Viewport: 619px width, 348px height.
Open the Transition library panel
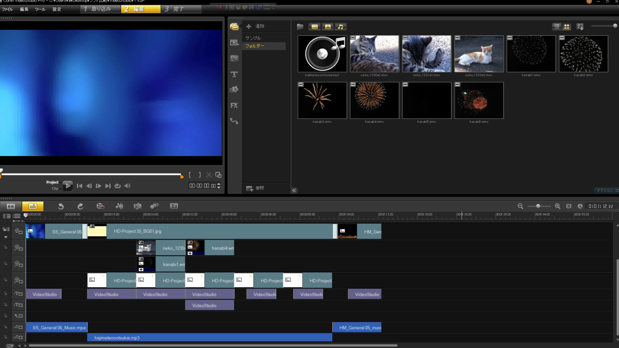[x=235, y=58]
